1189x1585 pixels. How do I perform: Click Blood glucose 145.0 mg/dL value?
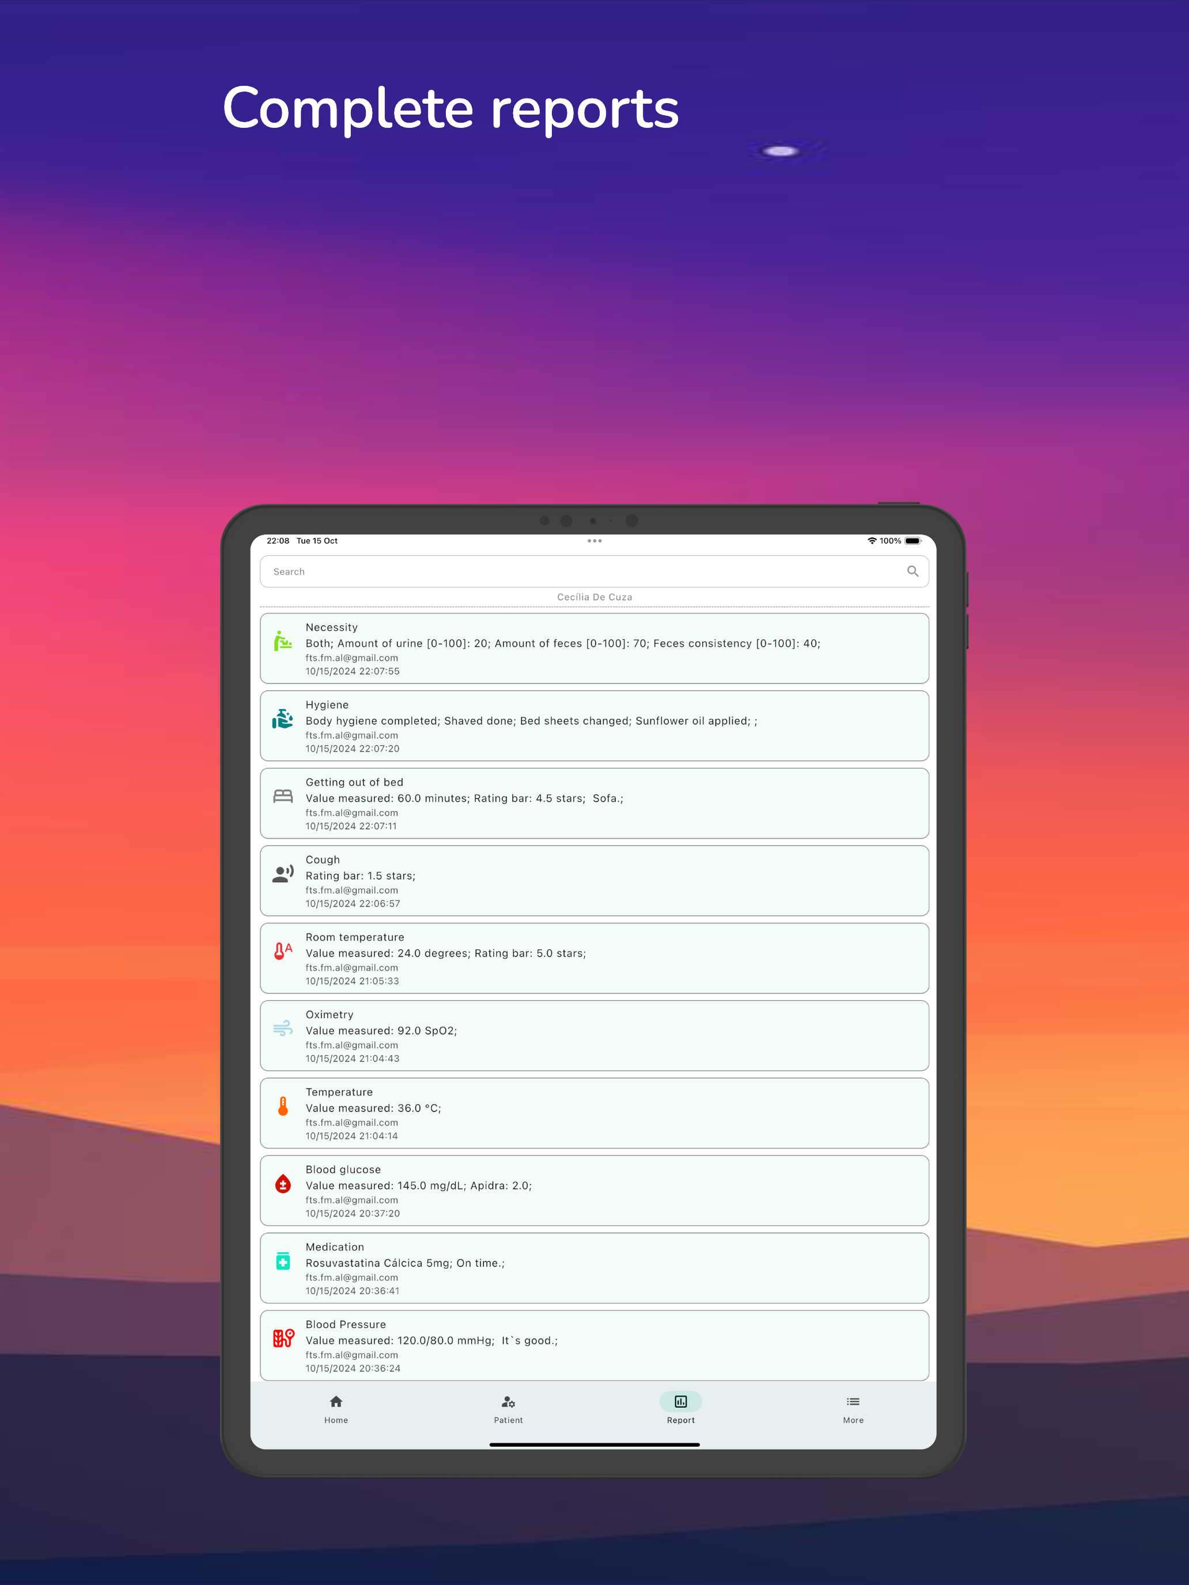pos(419,1185)
